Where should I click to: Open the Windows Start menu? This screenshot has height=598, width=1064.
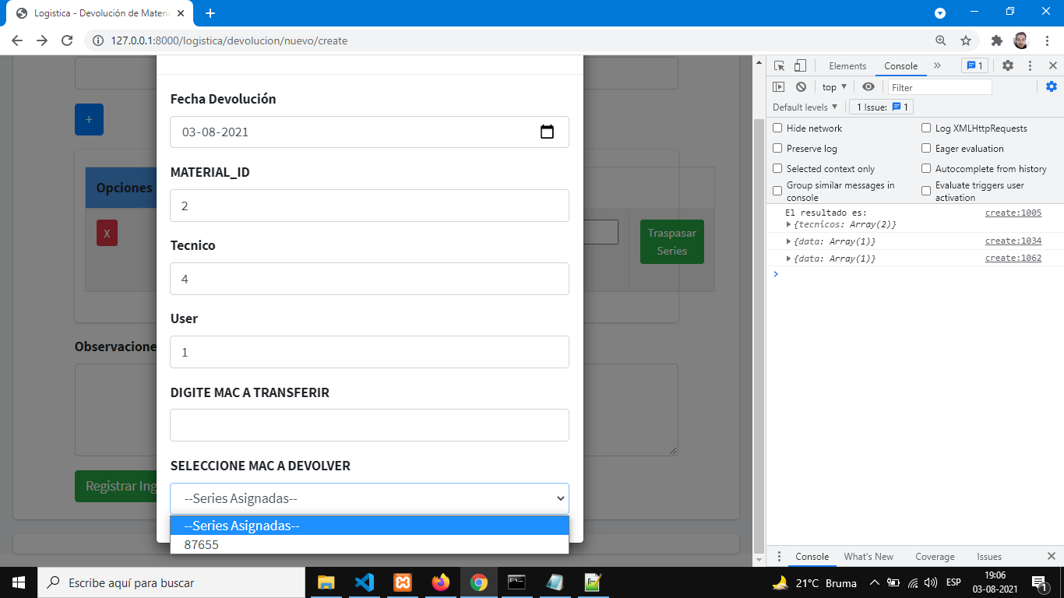19,582
